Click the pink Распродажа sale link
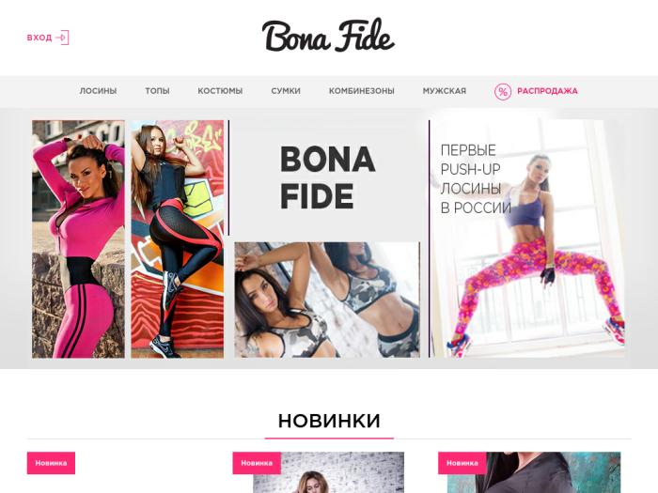Viewport: 658px width, 493px height. (547, 91)
